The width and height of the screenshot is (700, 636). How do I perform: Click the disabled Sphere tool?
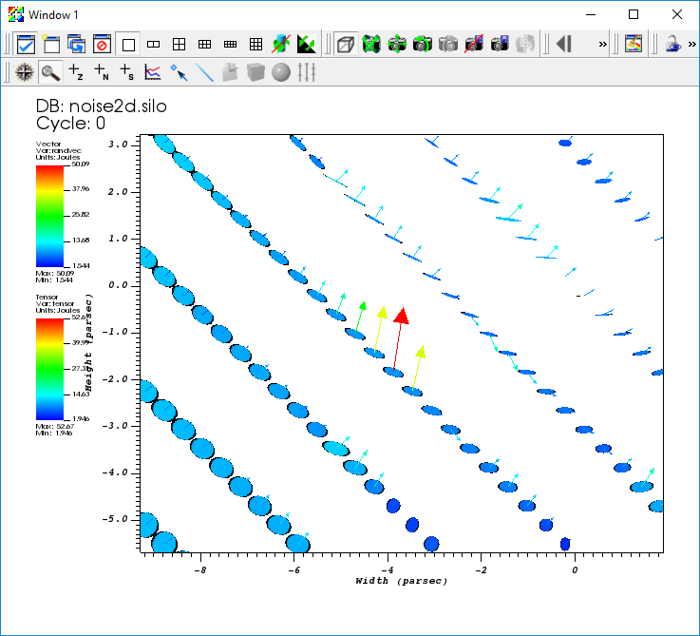point(281,72)
